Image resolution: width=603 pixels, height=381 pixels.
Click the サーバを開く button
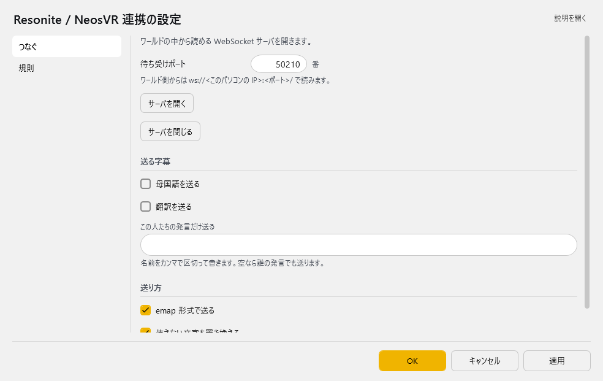point(167,104)
